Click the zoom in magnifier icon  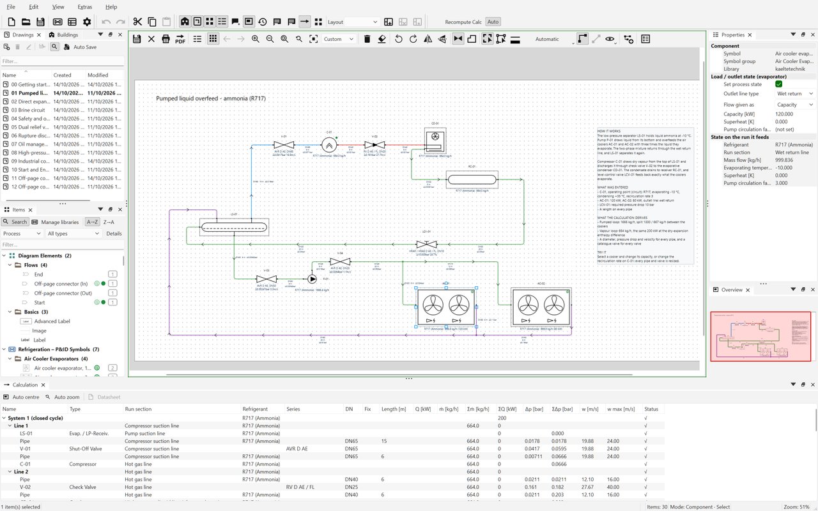point(256,39)
